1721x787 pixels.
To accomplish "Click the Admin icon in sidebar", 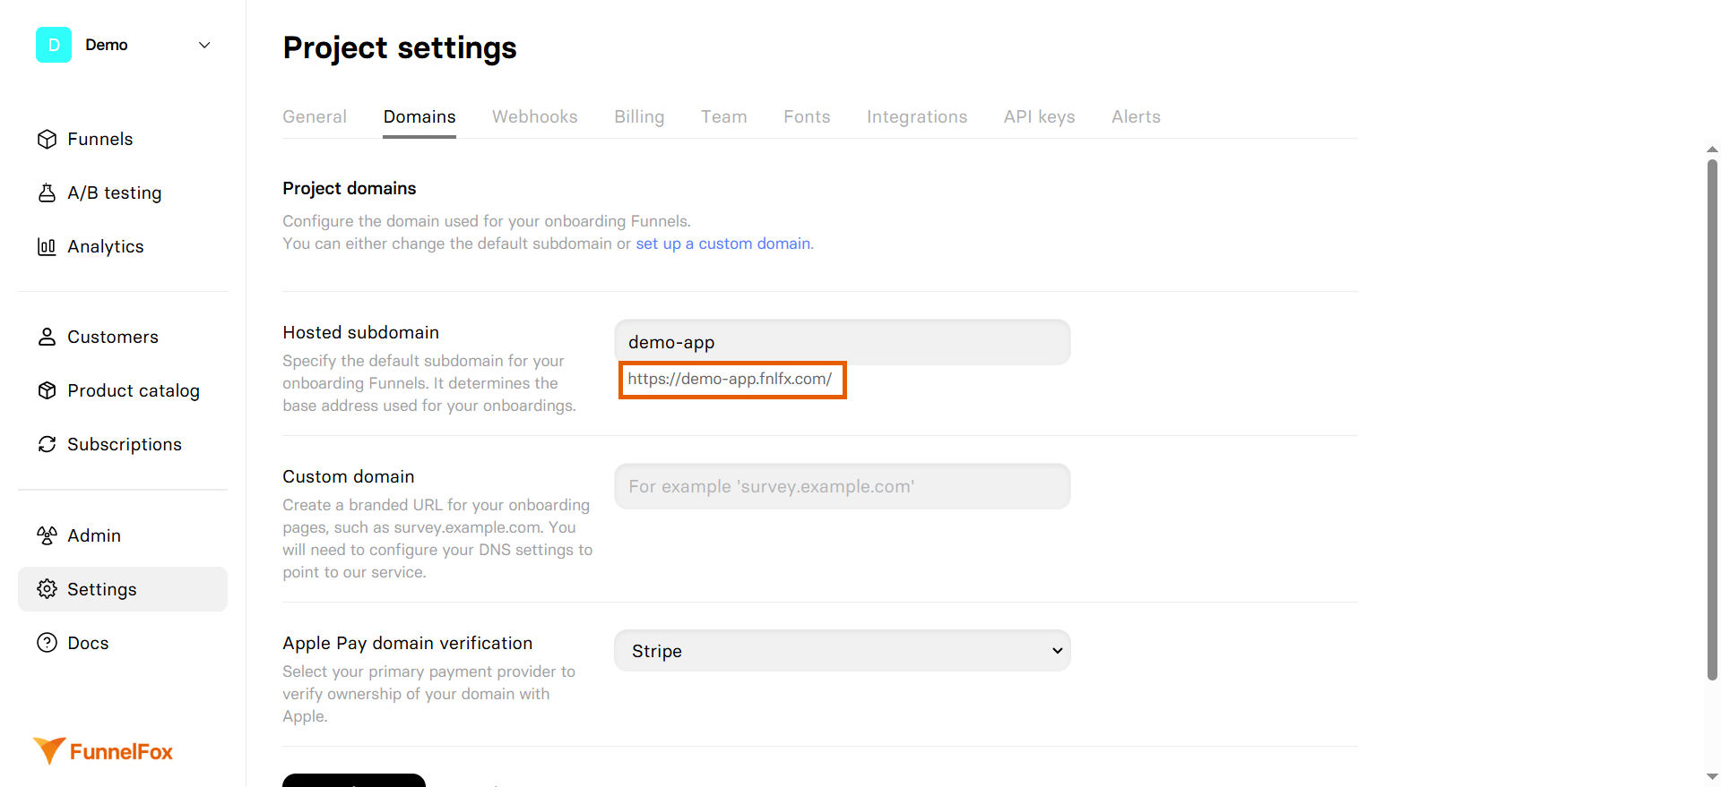I will [47, 535].
